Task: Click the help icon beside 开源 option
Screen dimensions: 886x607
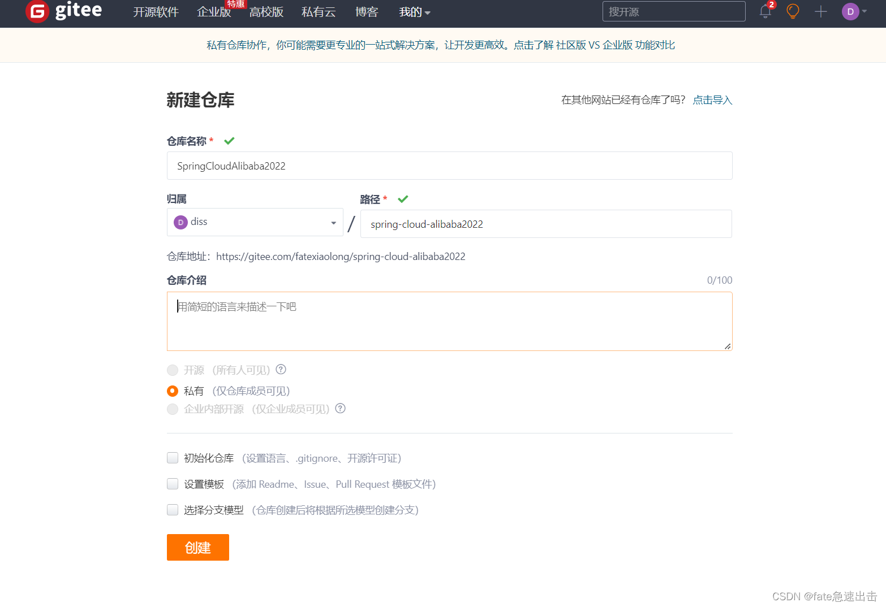Action: (281, 369)
